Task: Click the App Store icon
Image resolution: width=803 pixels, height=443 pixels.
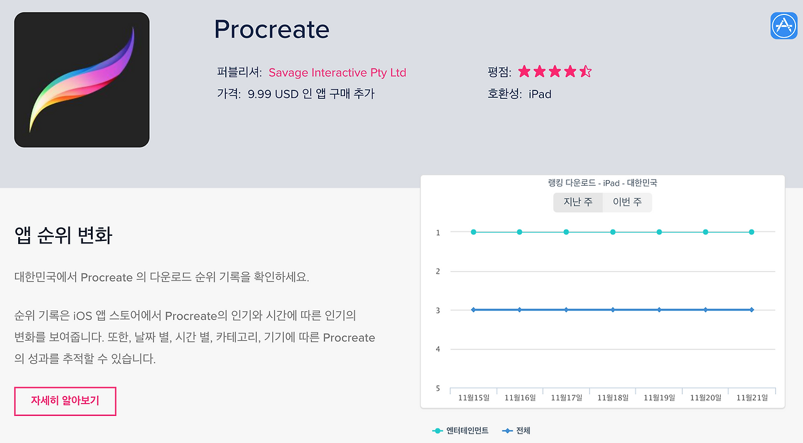Action: [784, 26]
